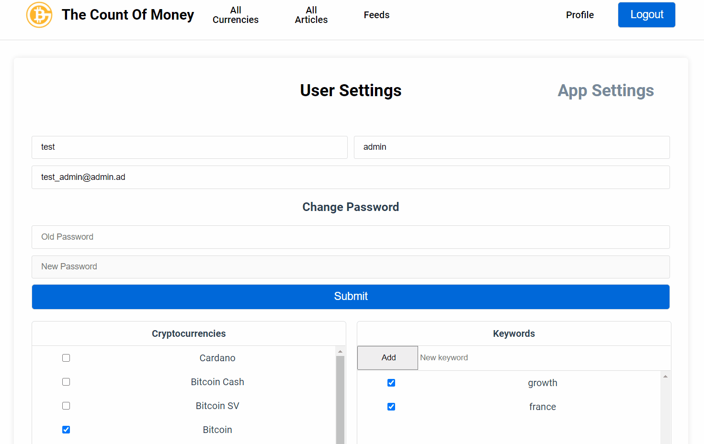Focus the New Password field

(x=351, y=267)
